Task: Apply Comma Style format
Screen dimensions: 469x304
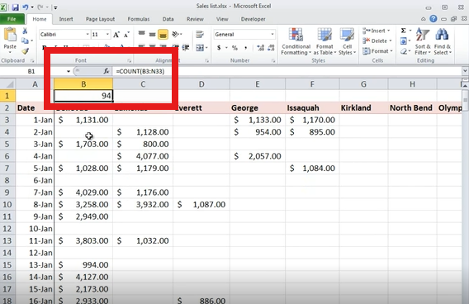Action: pos(245,48)
